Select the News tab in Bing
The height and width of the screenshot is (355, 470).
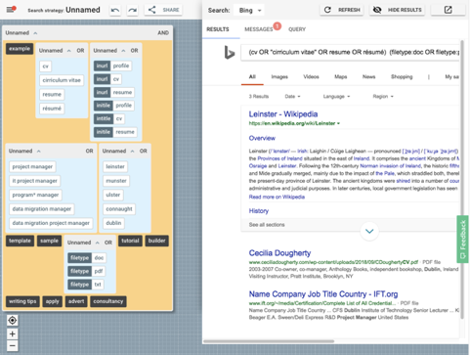(x=368, y=77)
